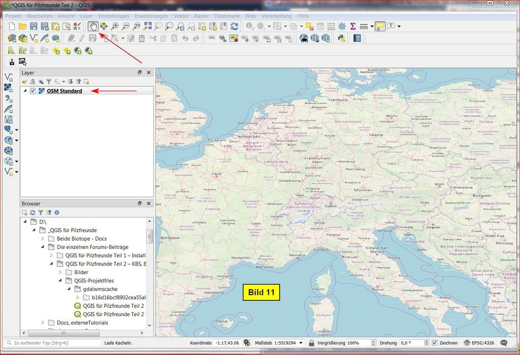Screen dimensions: 520x355
Task: Select the Pan Map hand tool
Action: tap(93, 26)
